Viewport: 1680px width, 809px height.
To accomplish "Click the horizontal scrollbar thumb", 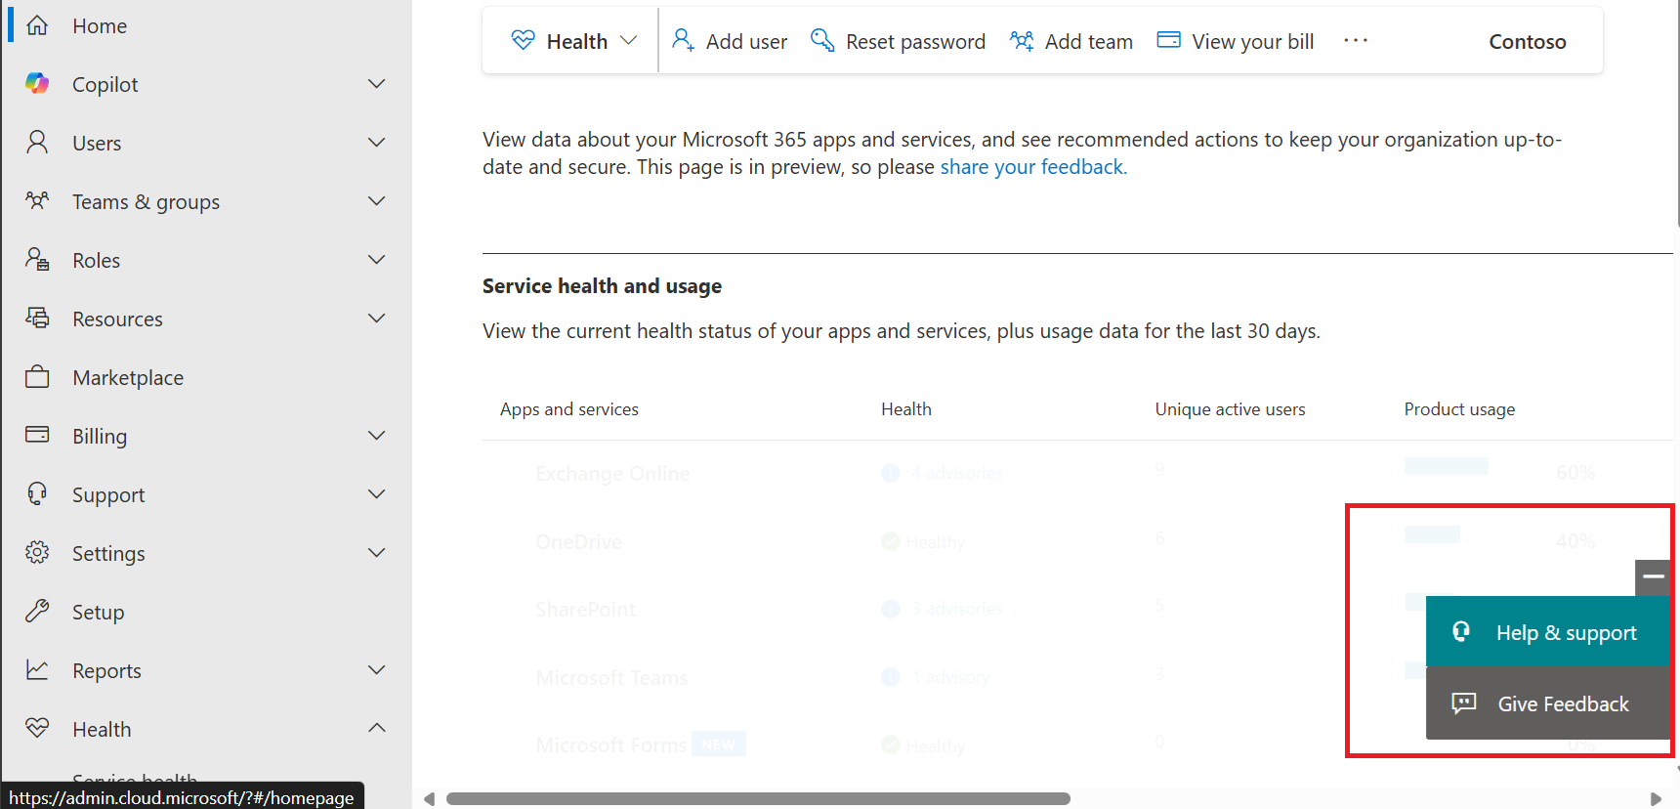I will click(758, 798).
